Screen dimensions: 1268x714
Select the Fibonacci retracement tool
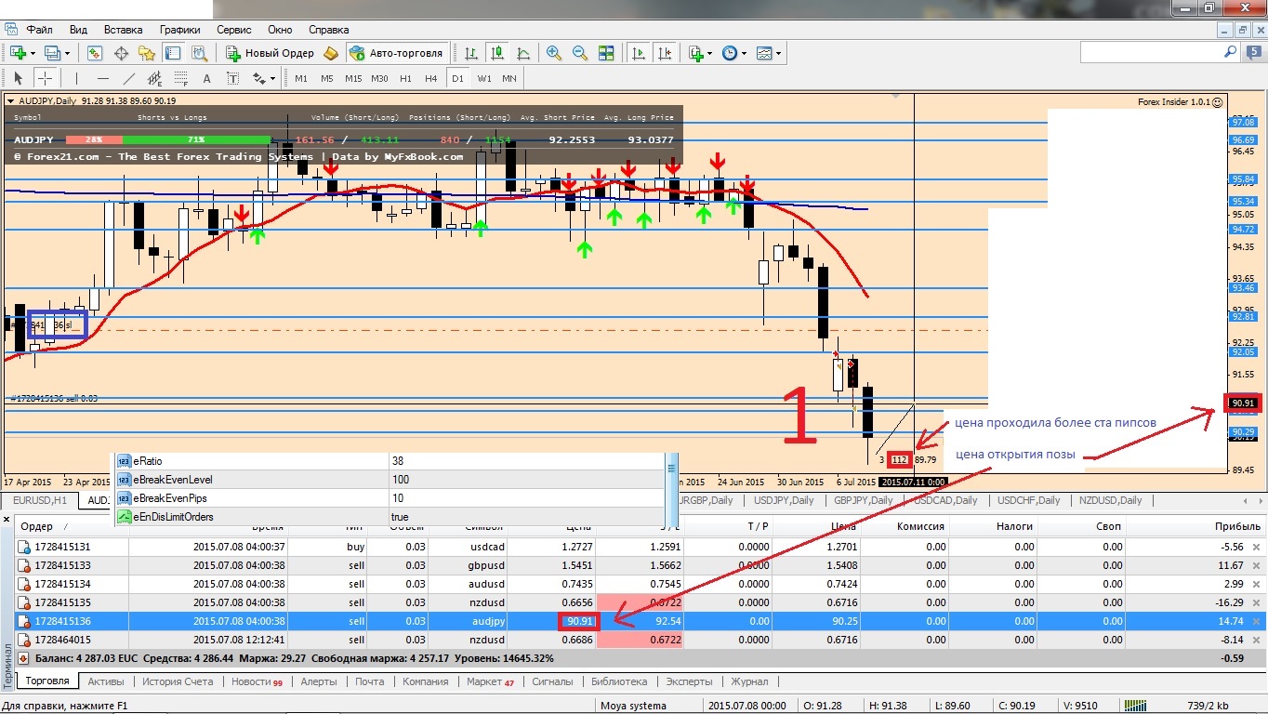[x=180, y=78]
